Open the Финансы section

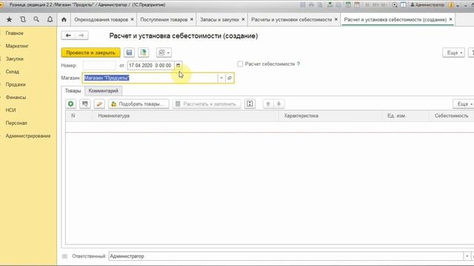coord(16,98)
